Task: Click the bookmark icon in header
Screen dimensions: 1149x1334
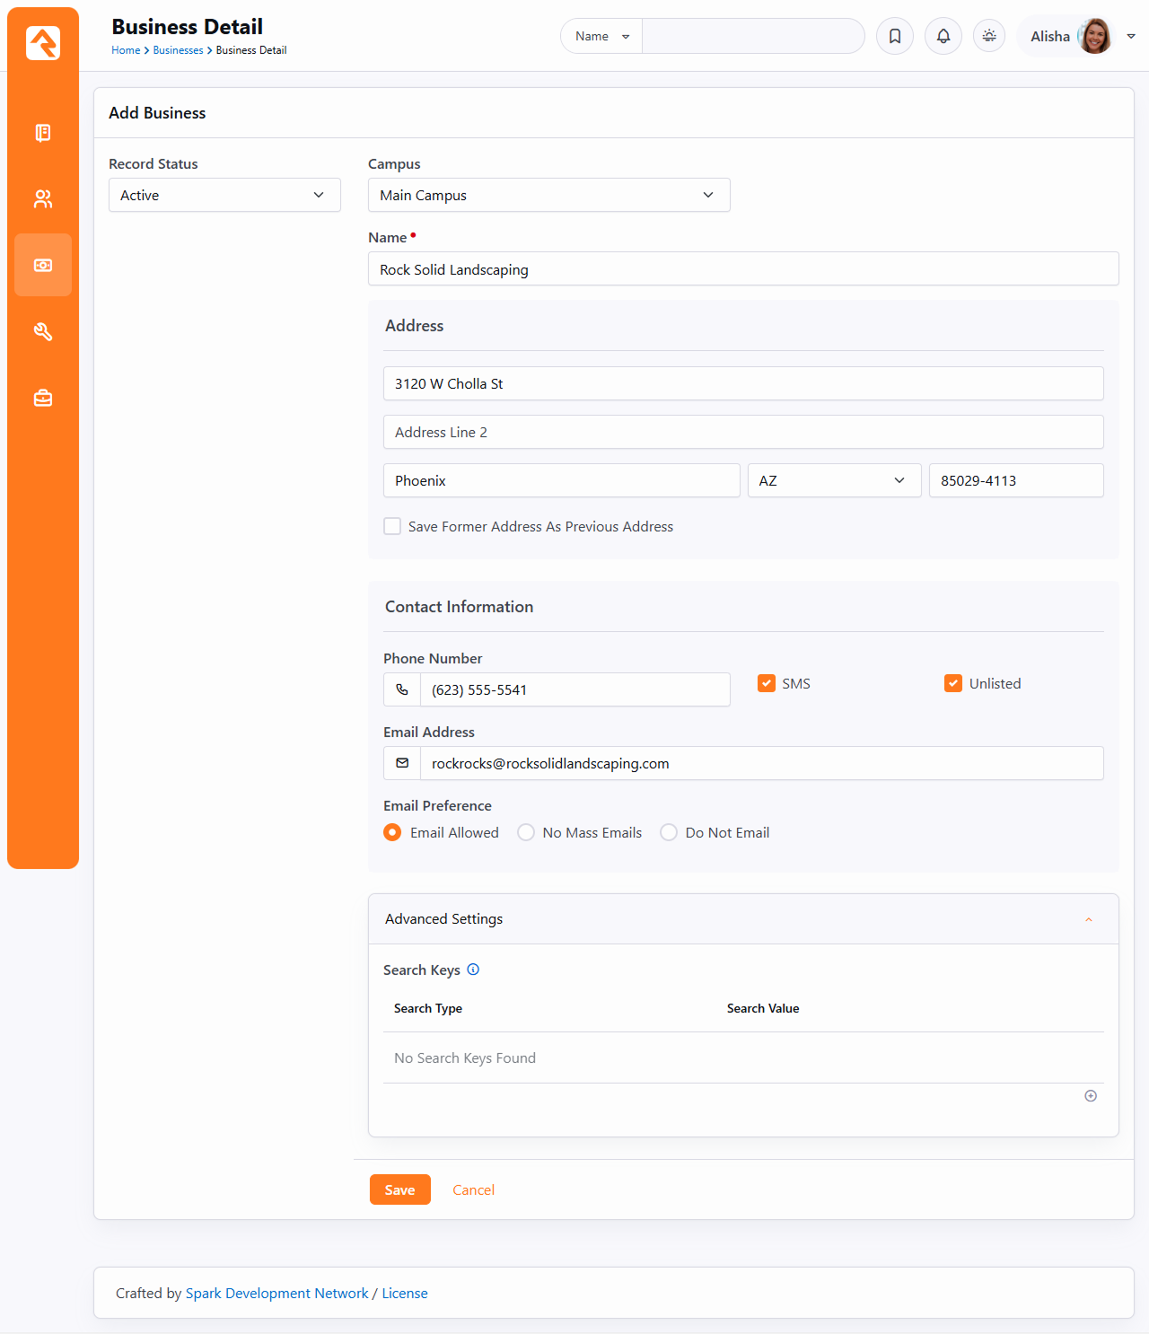Action: point(895,36)
